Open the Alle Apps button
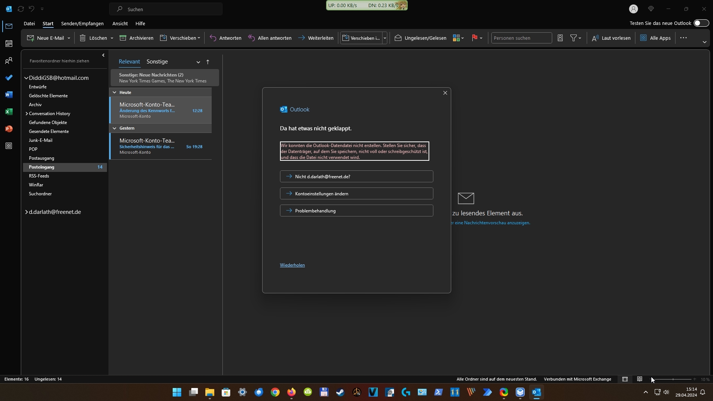The width and height of the screenshot is (713, 401). click(656, 38)
